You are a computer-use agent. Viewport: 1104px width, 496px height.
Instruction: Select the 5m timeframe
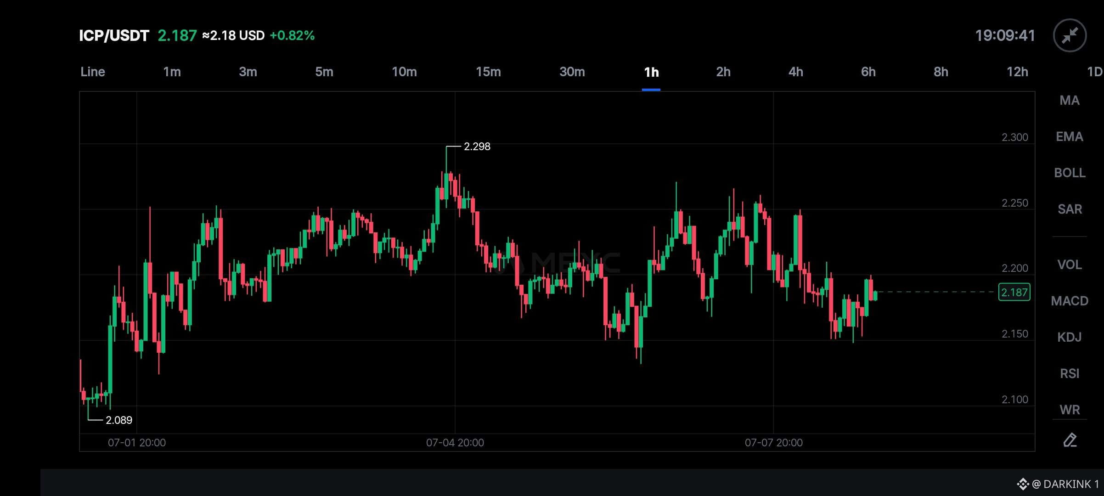pyautogui.click(x=324, y=72)
